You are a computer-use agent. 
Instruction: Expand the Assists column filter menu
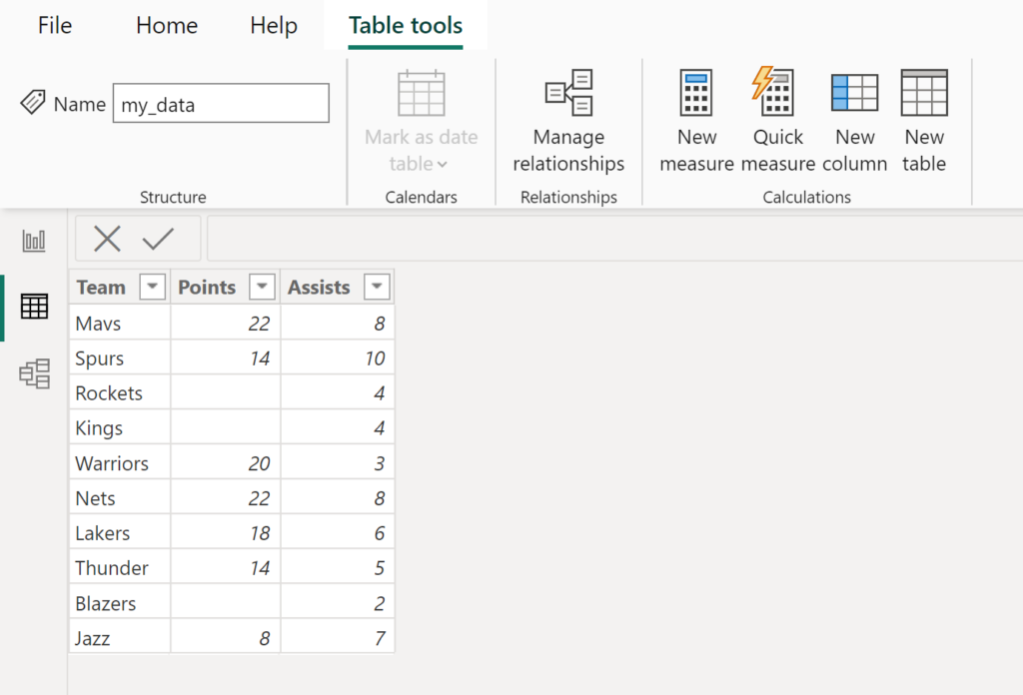[x=377, y=287]
